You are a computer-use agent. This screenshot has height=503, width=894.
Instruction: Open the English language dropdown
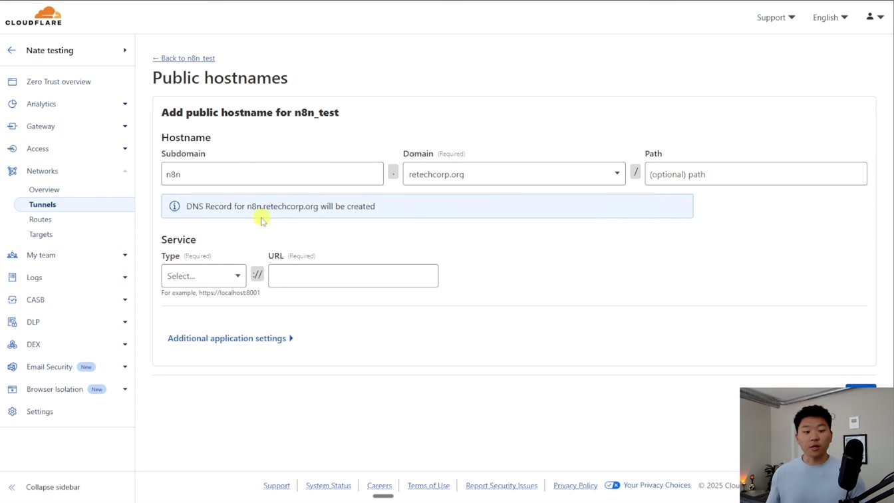click(830, 17)
